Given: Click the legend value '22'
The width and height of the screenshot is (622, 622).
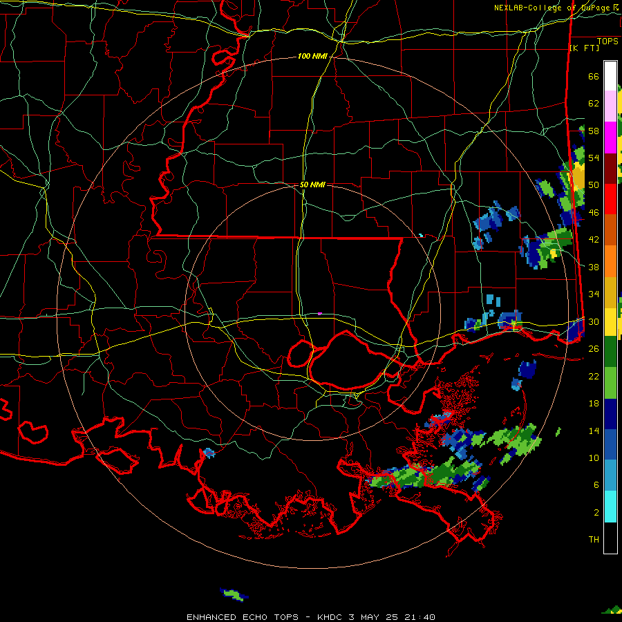Looking at the screenshot, I should point(594,376).
